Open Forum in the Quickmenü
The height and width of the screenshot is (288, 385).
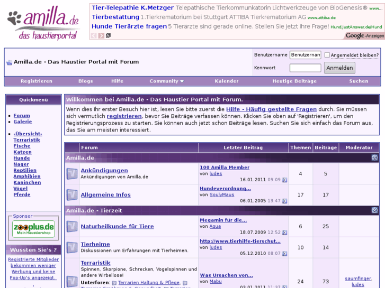22,115
